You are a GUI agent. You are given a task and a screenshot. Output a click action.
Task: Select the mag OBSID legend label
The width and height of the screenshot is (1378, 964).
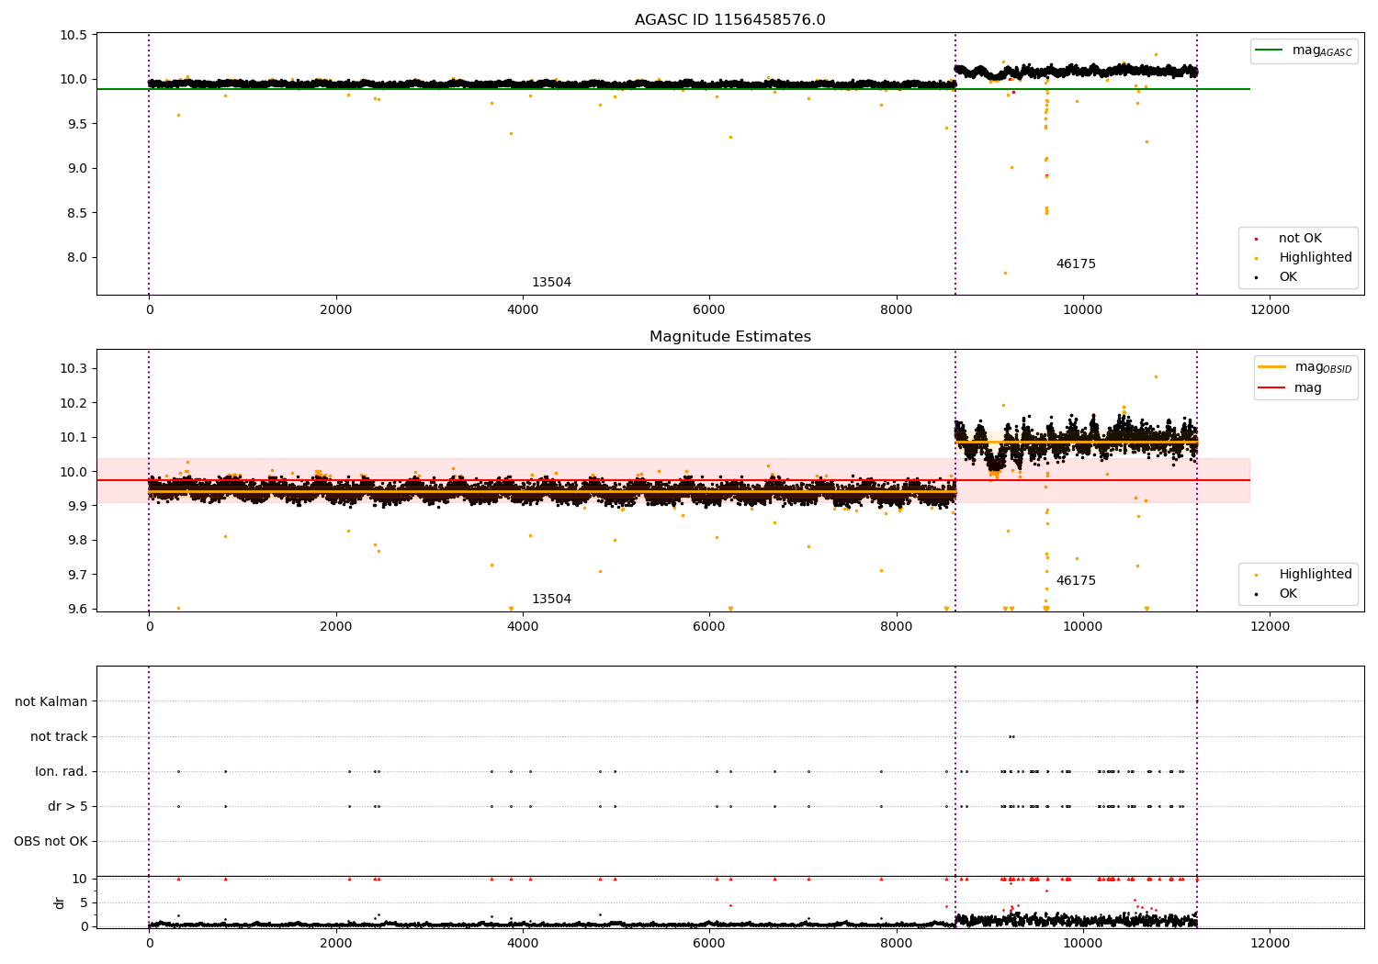[1323, 367]
